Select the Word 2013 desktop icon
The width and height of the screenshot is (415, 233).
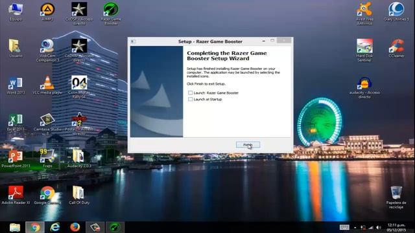coord(16,85)
